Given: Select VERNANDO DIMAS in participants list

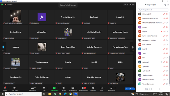Looking at the screenshot, I should [x=153, y=79].
